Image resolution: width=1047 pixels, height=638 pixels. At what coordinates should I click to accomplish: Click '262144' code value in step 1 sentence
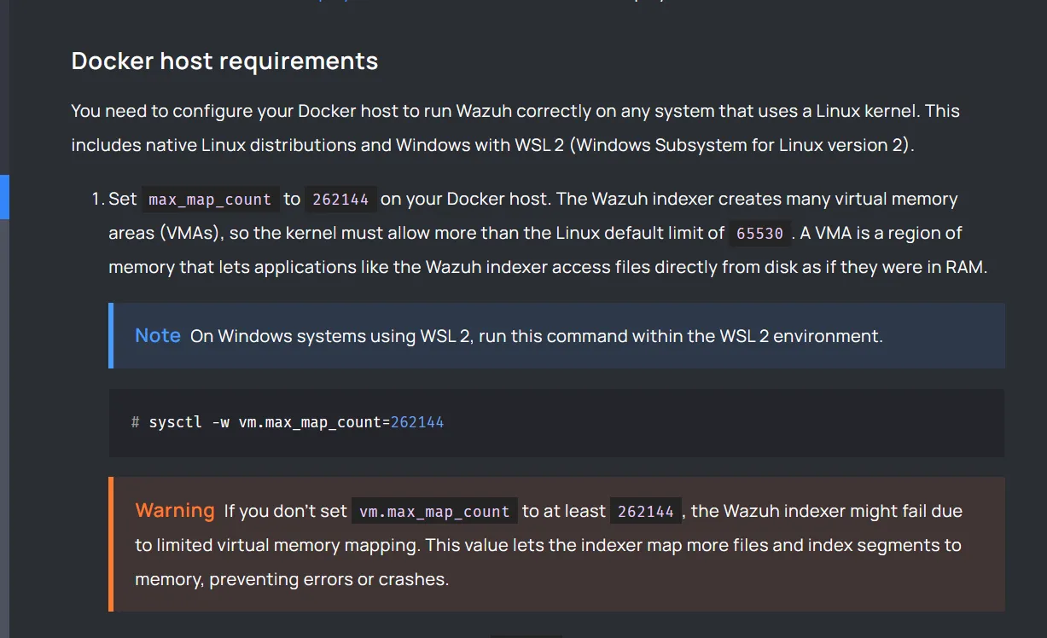(340, 200)
